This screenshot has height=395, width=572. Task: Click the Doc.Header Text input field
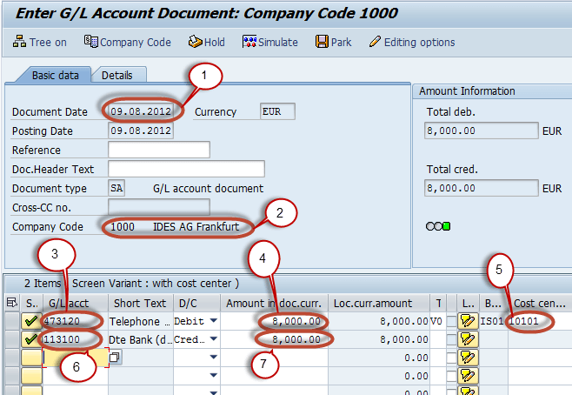(x=186, y=169)
